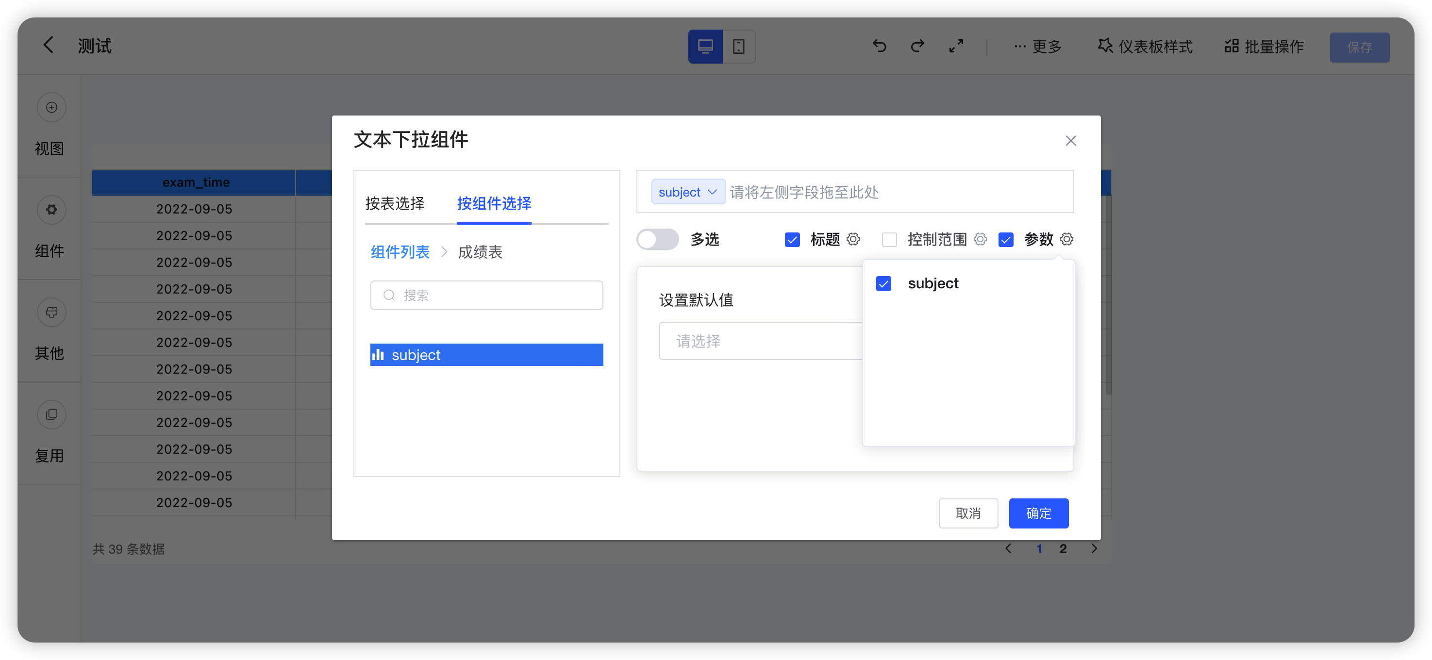The width and height of the screenshot is (1432, 660).
Task: Open the 请选择 default value dropdown
Action: pyautogui.click(x=761, y=341)
